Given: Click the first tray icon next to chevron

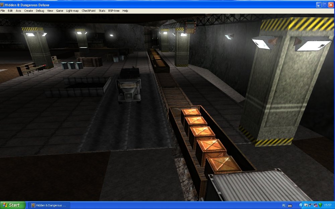Looking at the screenshot, I should [x=306, y=205].
